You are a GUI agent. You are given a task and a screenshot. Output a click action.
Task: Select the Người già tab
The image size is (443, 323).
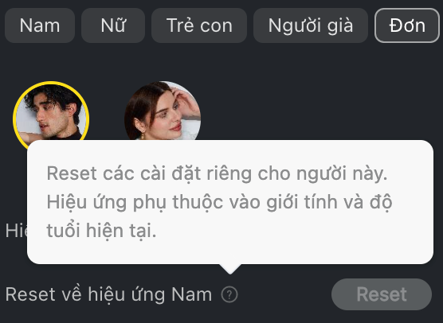311,25
